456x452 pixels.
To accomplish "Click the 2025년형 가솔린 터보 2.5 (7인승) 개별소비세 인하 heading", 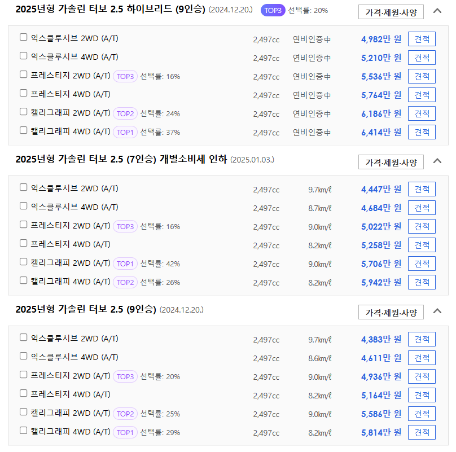I will click(x=121, y=159).
